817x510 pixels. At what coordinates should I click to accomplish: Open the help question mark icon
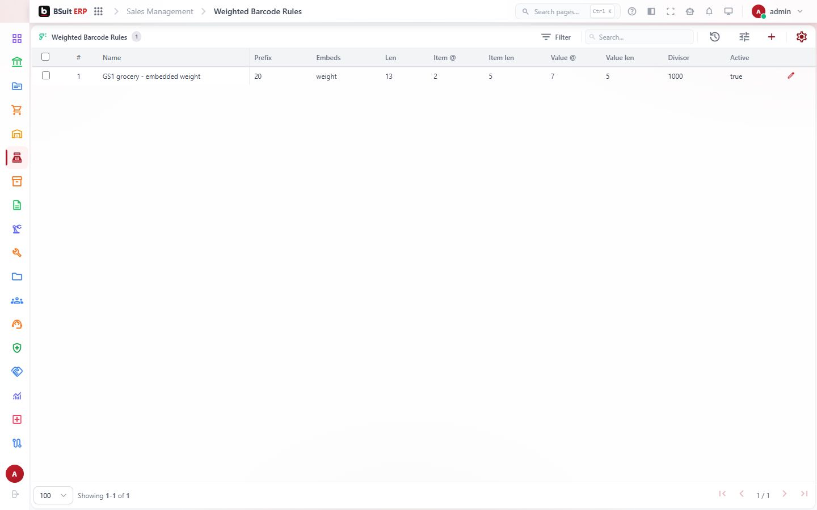click(632, 11)
